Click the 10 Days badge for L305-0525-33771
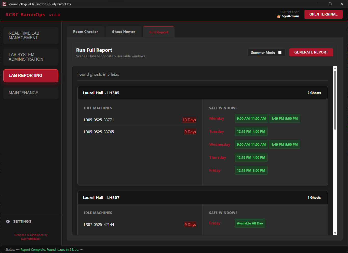Viewport: 348px width, 253px height. click(x=189, y=120)
